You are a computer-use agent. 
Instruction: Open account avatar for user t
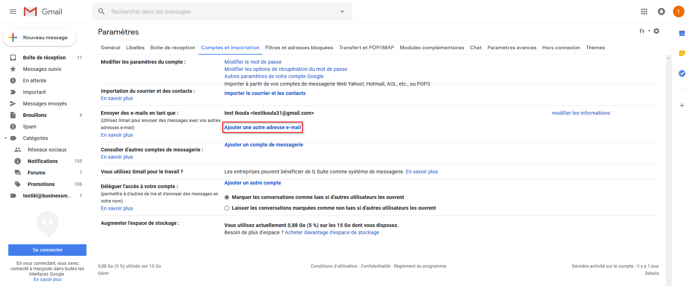coord(679,12)
